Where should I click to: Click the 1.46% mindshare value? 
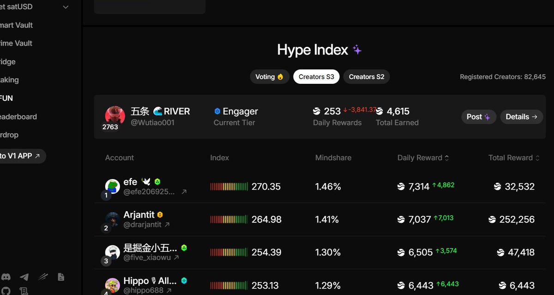coord(328,187)
